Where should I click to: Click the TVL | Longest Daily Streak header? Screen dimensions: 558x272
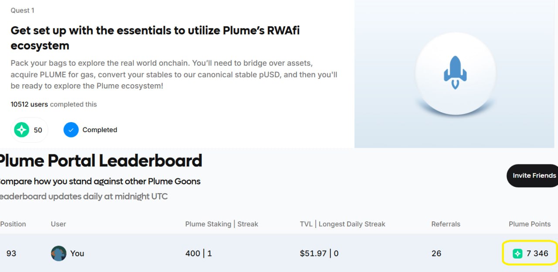343,224
